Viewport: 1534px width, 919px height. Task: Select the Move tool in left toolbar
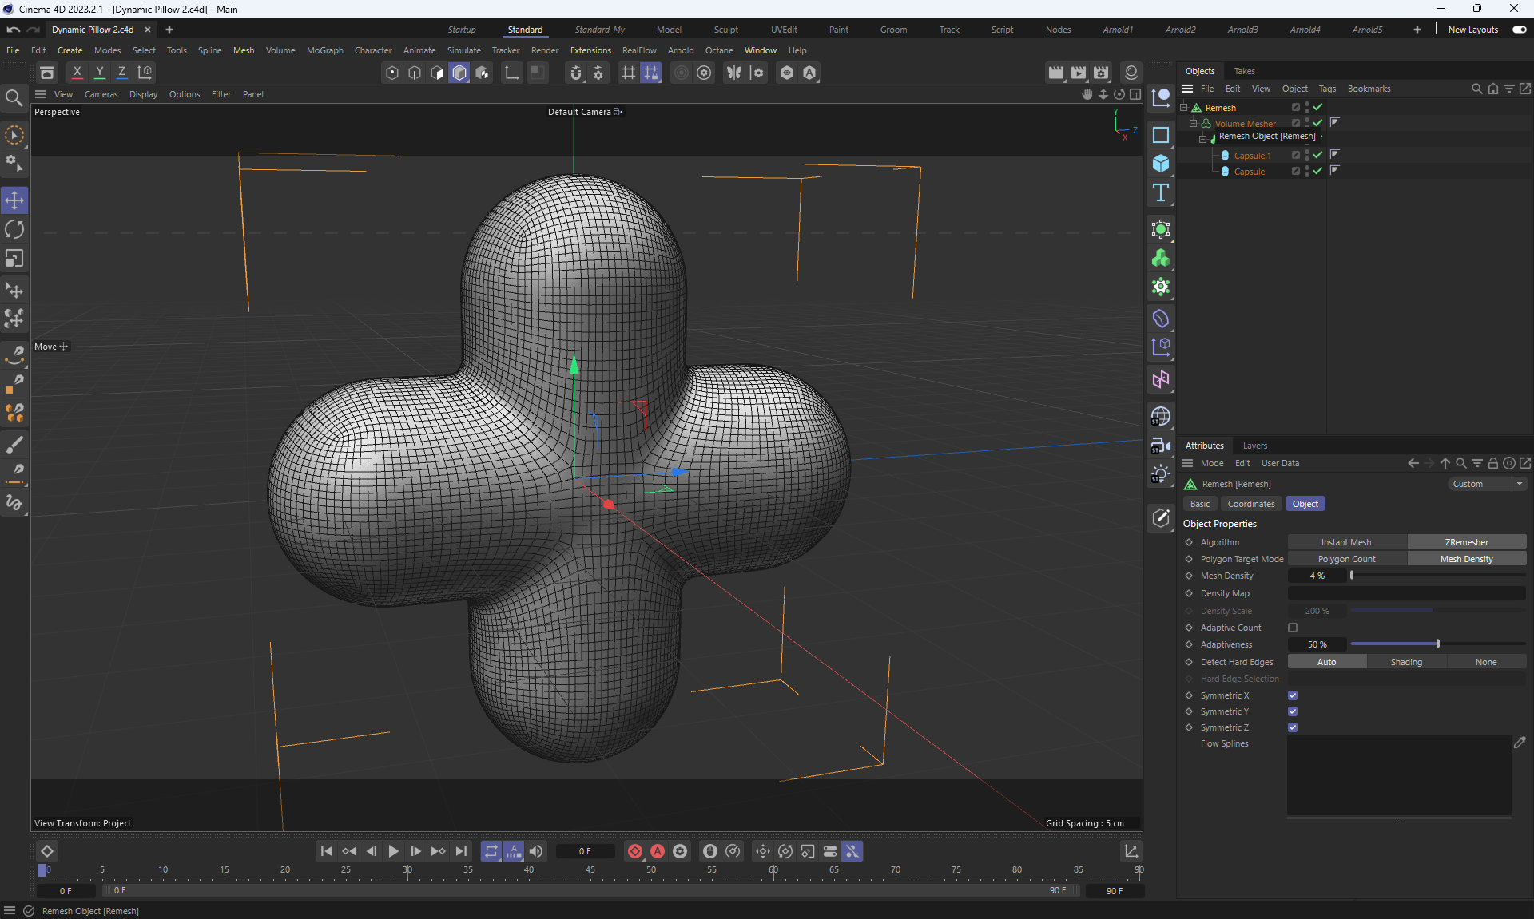click(x=14, y=200)
